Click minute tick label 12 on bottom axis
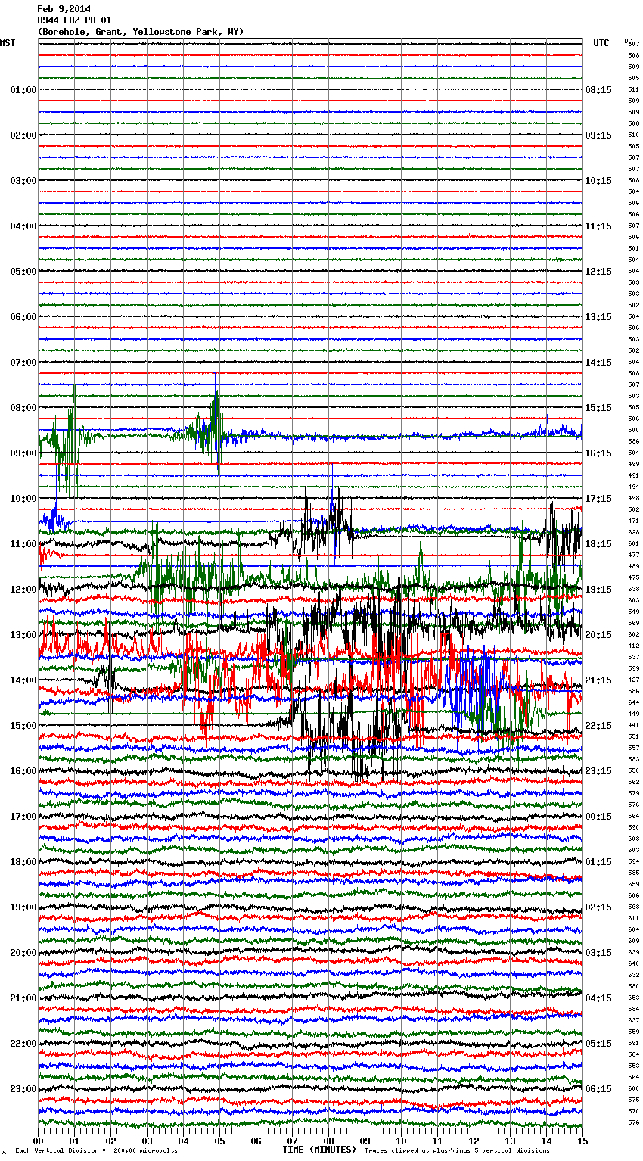Viewport: 643px width, 1161px height. pyautogui.click(x=474, y=1141)
